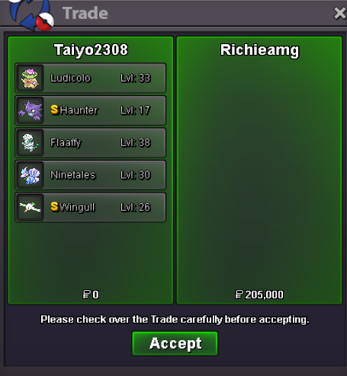347x376 pixels.
Task: Select the Ludicolo Lvl 33 entry
Action: pos(91,78)
